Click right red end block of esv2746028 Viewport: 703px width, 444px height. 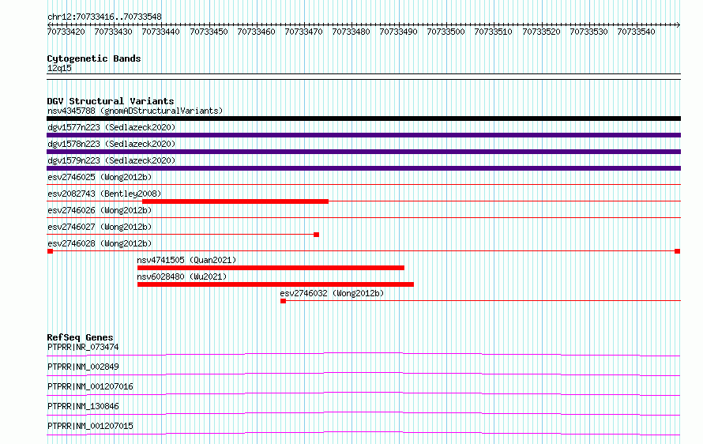[678, 251]
